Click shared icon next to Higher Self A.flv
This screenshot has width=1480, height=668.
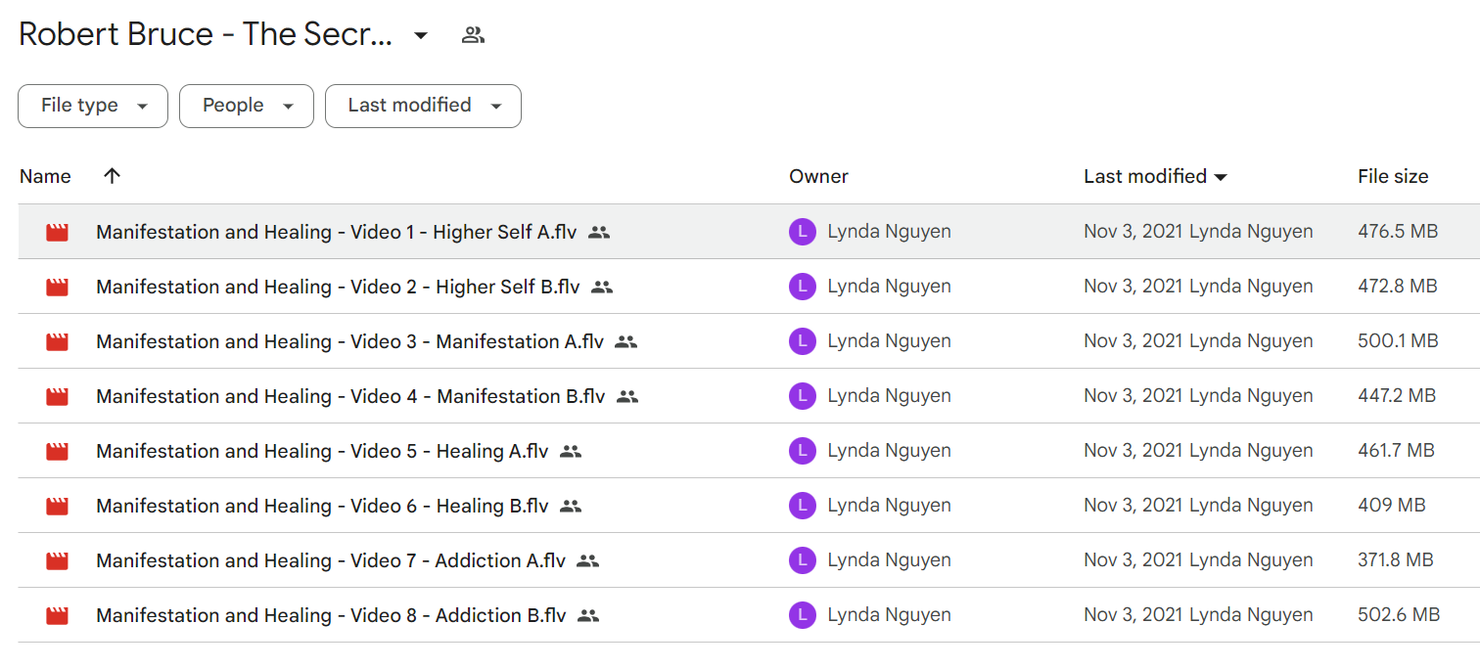(599, 232)
